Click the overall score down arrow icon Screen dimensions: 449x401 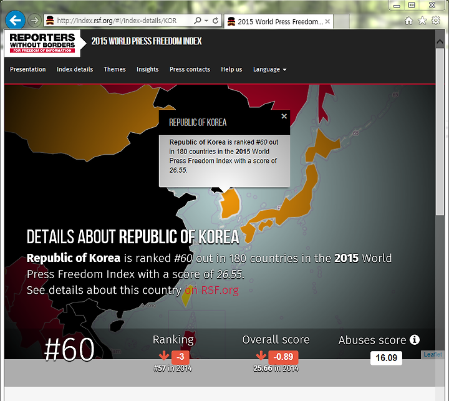[x=261, y=355]
